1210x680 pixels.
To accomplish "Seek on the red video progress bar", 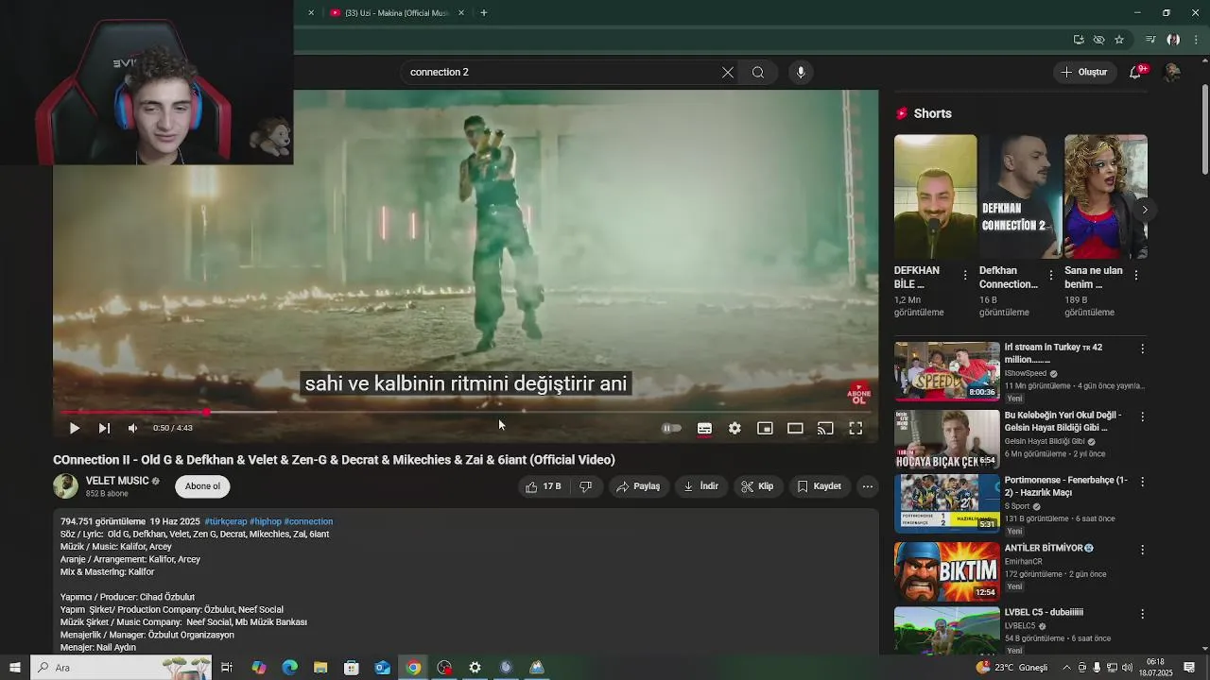I will coord(465,412).
